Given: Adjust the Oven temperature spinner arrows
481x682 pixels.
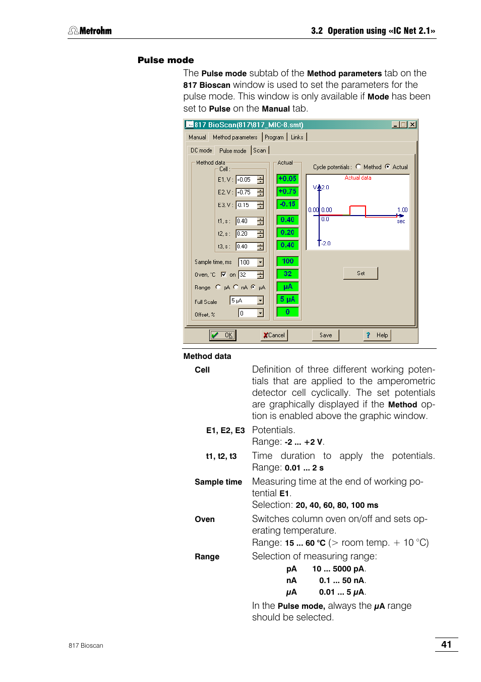Looking at the screenshot, I should (260, 275).
